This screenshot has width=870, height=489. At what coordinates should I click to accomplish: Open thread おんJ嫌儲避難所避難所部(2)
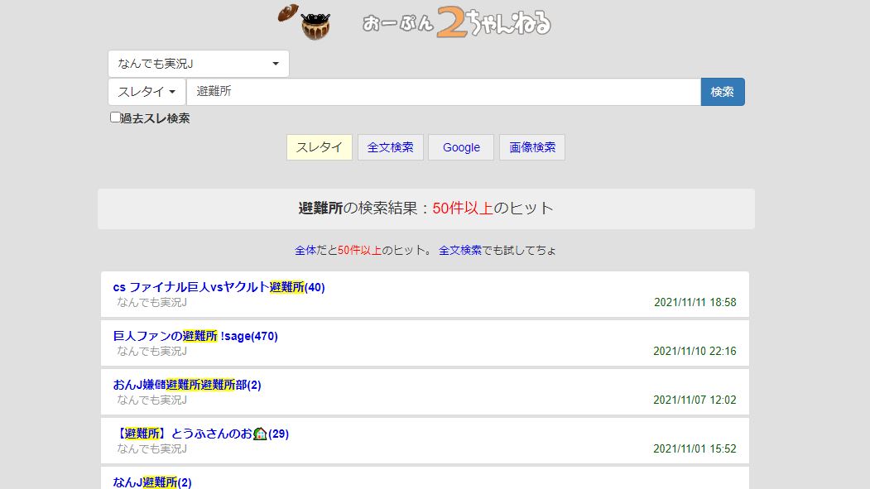coord(187,385)
